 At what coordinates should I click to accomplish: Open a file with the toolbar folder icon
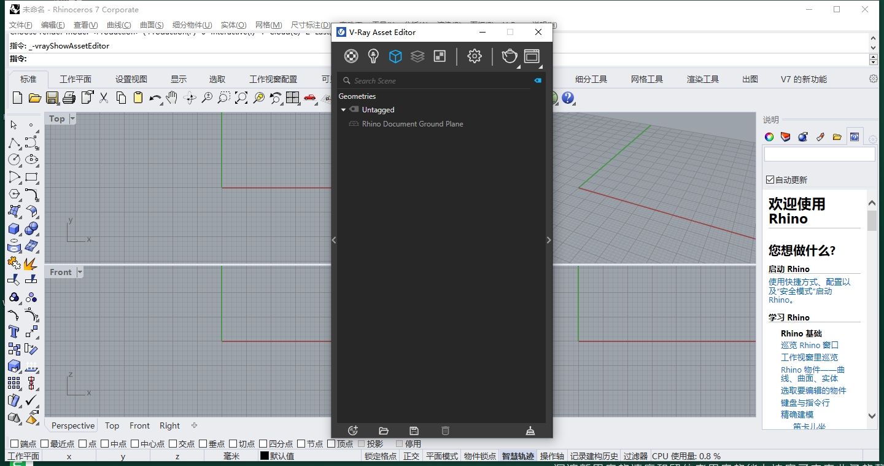(x=34, y=98)
